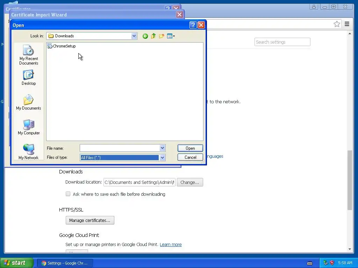This screenshot has width=358, height=268.
Task: Click Manage certificates button
Action: coord(90,221)
